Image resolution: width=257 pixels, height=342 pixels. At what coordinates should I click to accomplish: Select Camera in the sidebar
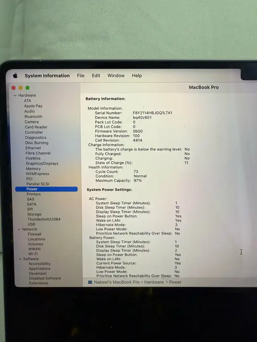tap(31, 122)
